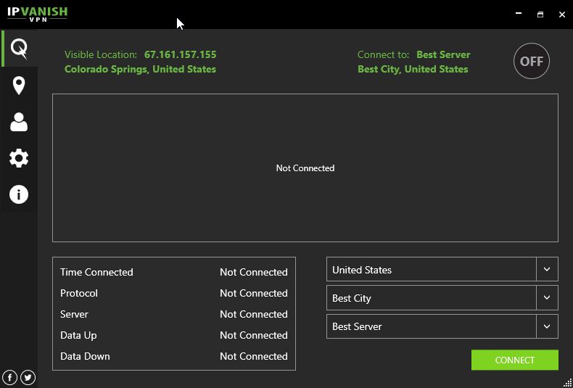Screen dimensions: 573x388
Task: Open the Quick Connect sidebar tab
Action: [x=19, y=49]
